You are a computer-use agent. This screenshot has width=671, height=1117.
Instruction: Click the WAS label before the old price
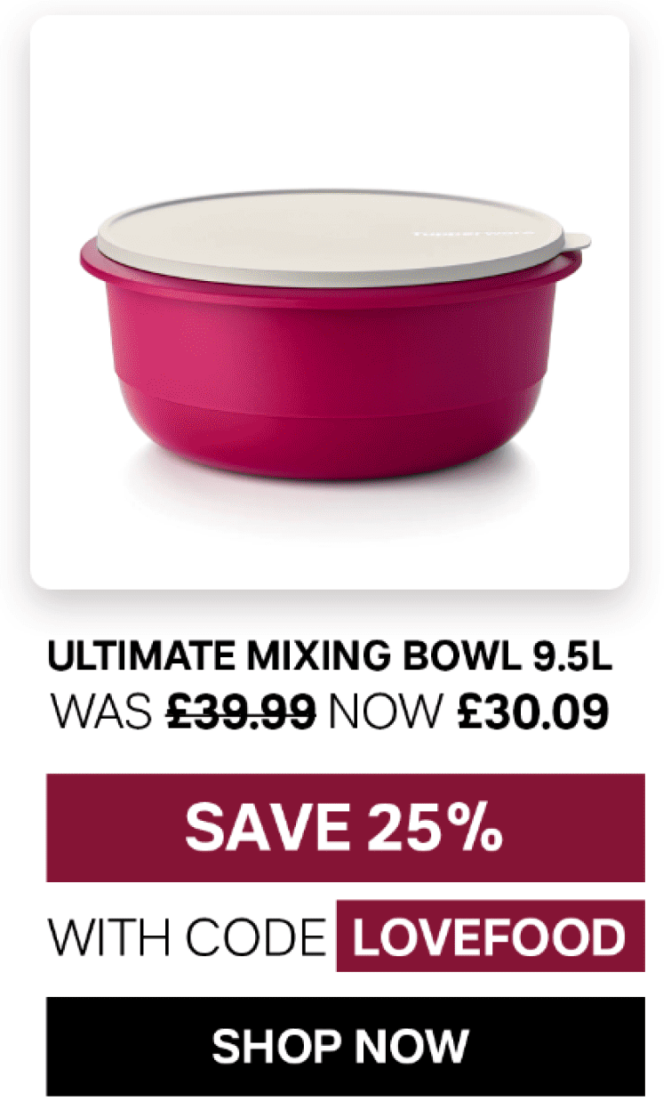103,713
